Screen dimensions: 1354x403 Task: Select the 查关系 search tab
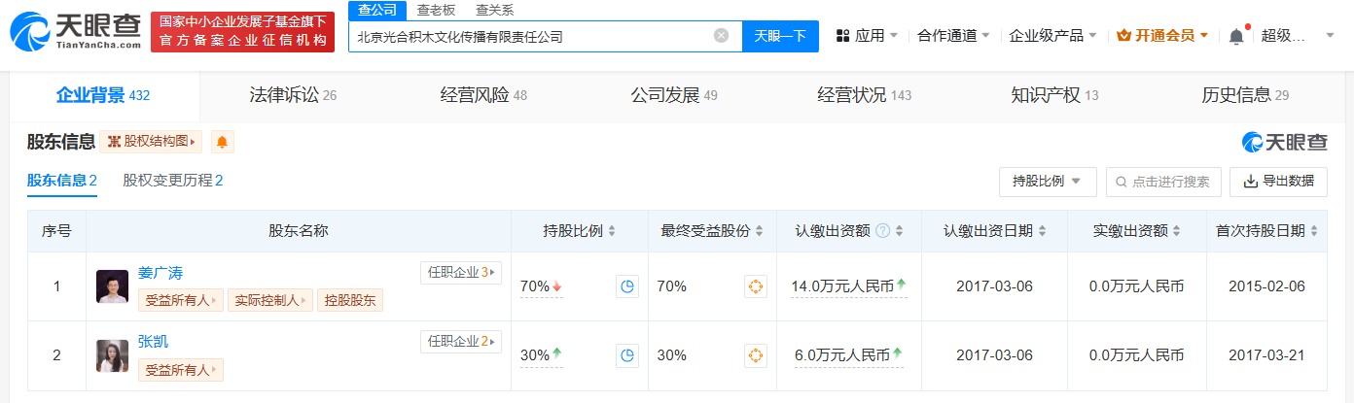495,11
